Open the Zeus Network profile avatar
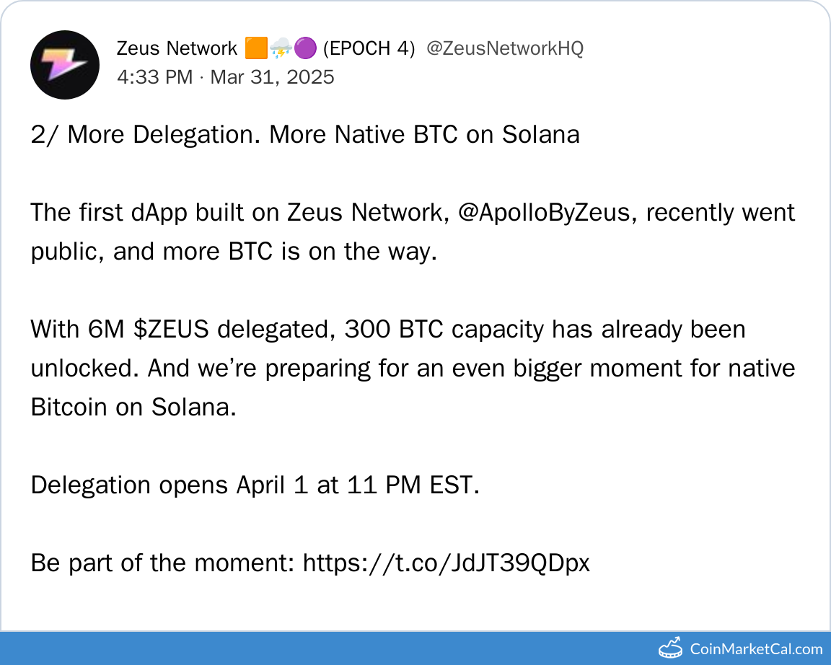The image size is (831, 665). (x=64, y=64)
